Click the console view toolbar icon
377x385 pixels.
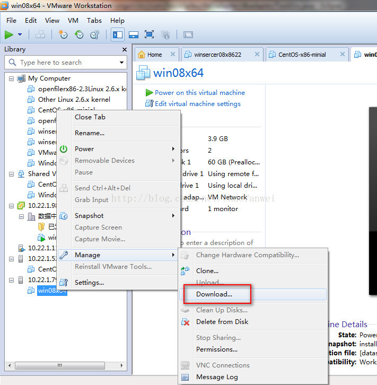pos(188,34)
